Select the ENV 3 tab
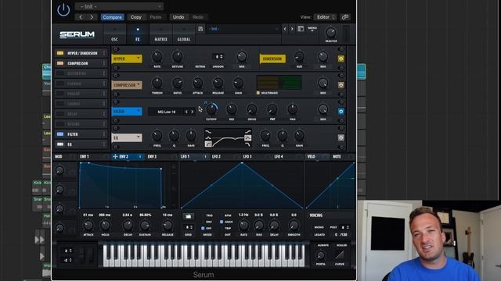The height and width of the screenshot is (281, 501). click(152, 157)
